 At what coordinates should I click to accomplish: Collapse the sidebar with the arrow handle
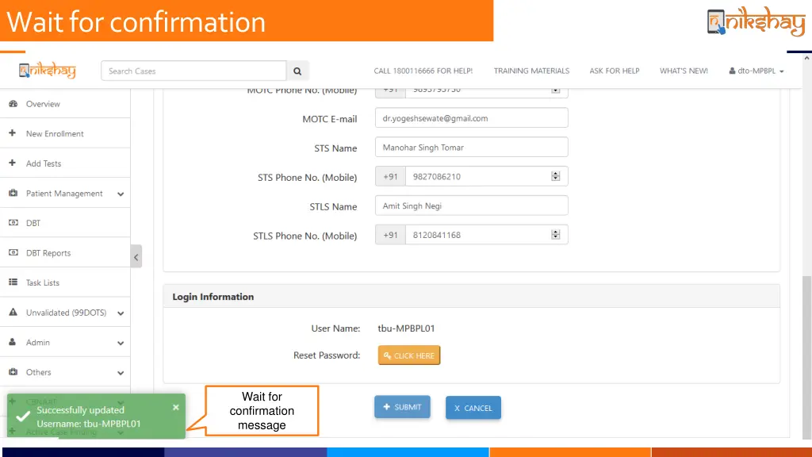[136, 256]
